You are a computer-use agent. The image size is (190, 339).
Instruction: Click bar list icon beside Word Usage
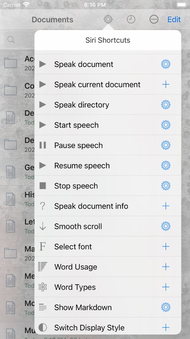click(x=43, y=267)
